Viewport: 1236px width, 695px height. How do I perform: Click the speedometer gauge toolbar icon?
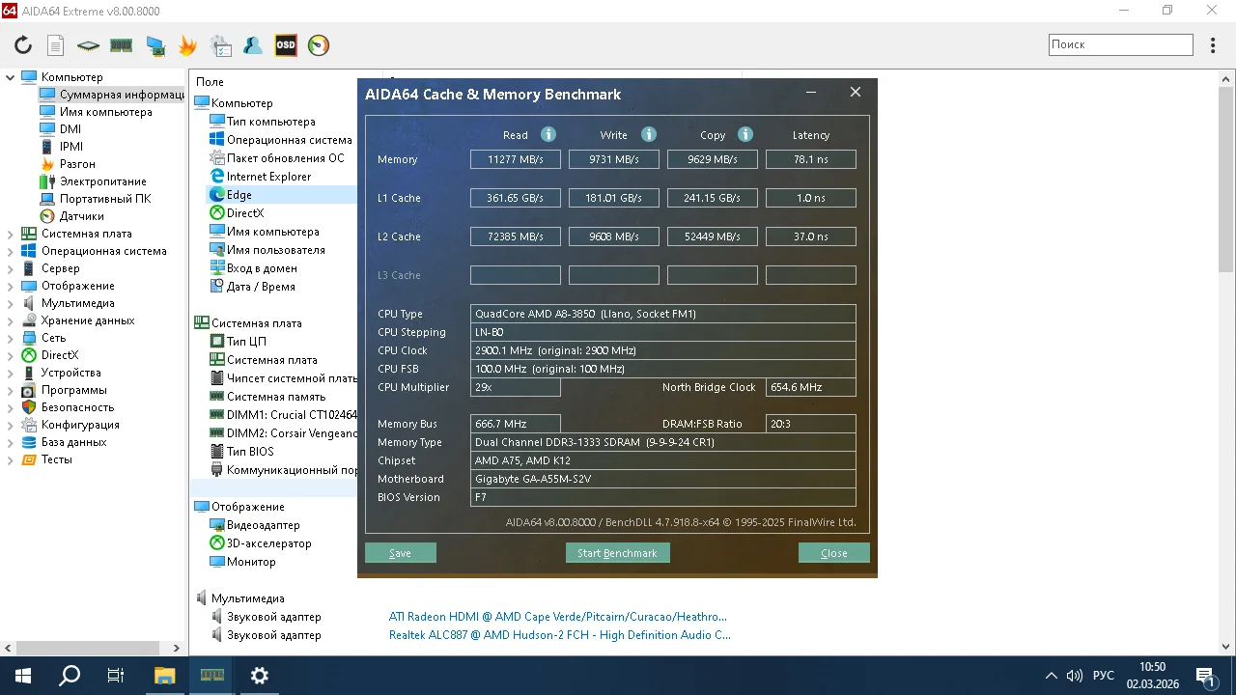point(319,45)
